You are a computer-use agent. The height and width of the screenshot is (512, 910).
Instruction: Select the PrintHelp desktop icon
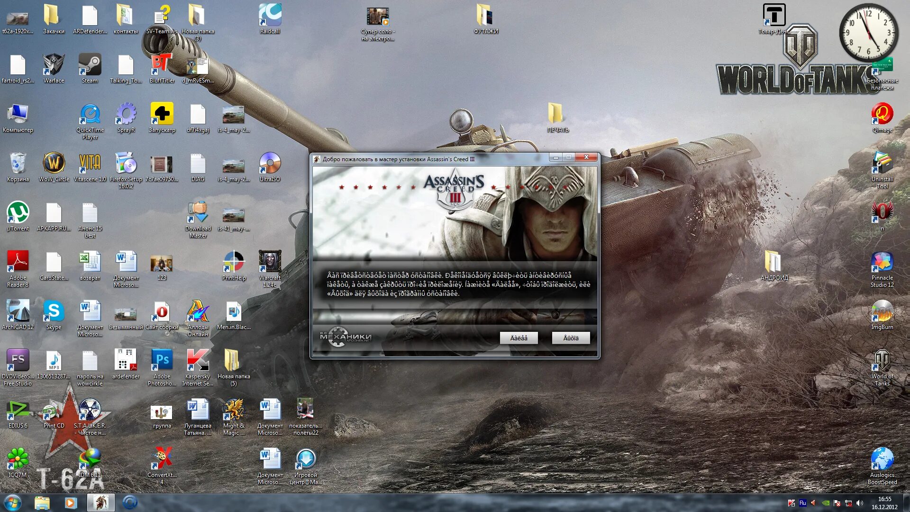pyautogui.click(x=234, y=265)
